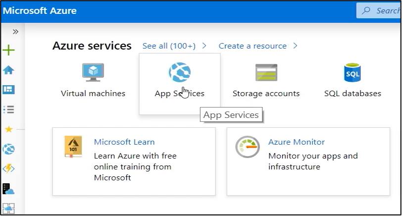Open All services list icon in sidebar
The height and width of the screenshot is (216, 402).
pyautogui.click(x=8, y=109)
